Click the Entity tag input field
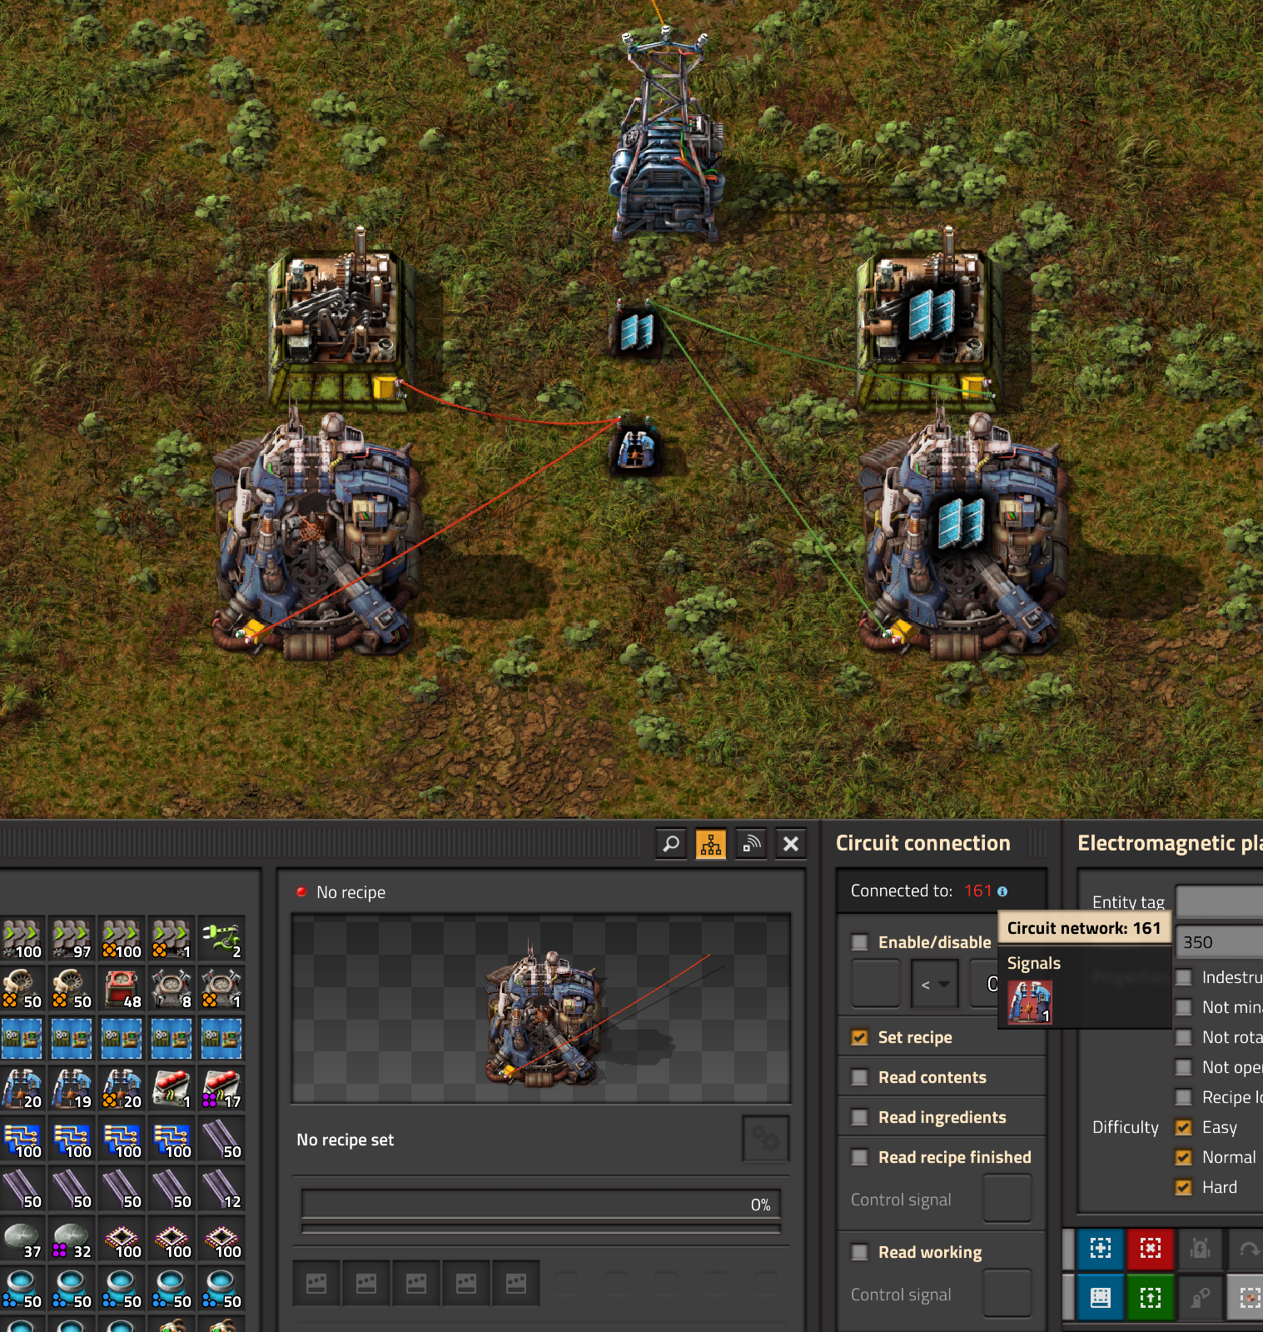The image size is (1263, 1332). click(1220, 901)
